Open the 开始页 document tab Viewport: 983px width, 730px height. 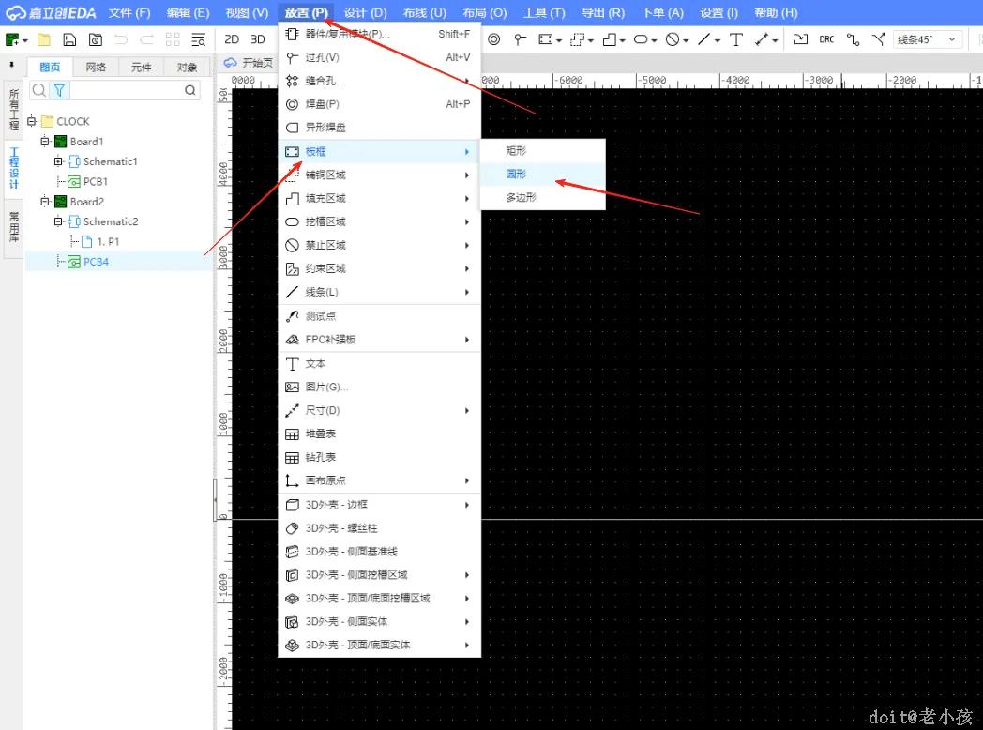[250, 63]
